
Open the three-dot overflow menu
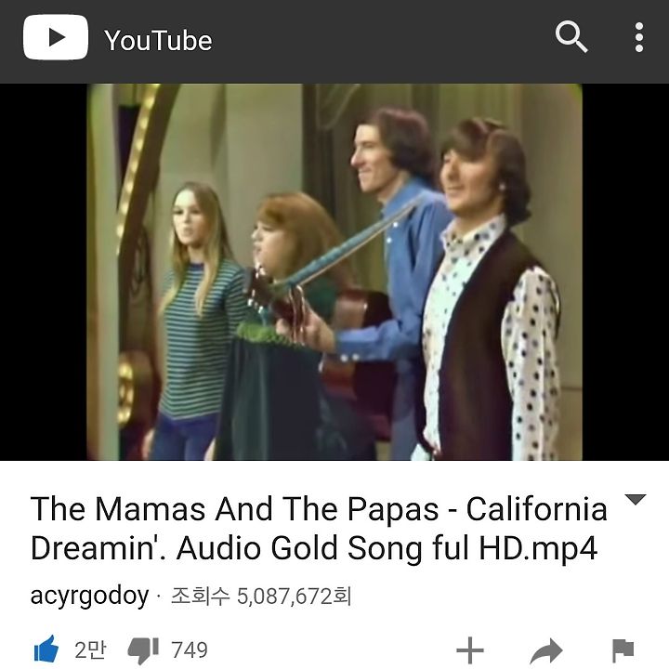(638, 37)
